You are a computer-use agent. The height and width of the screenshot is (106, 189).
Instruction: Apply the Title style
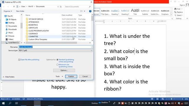135,12
